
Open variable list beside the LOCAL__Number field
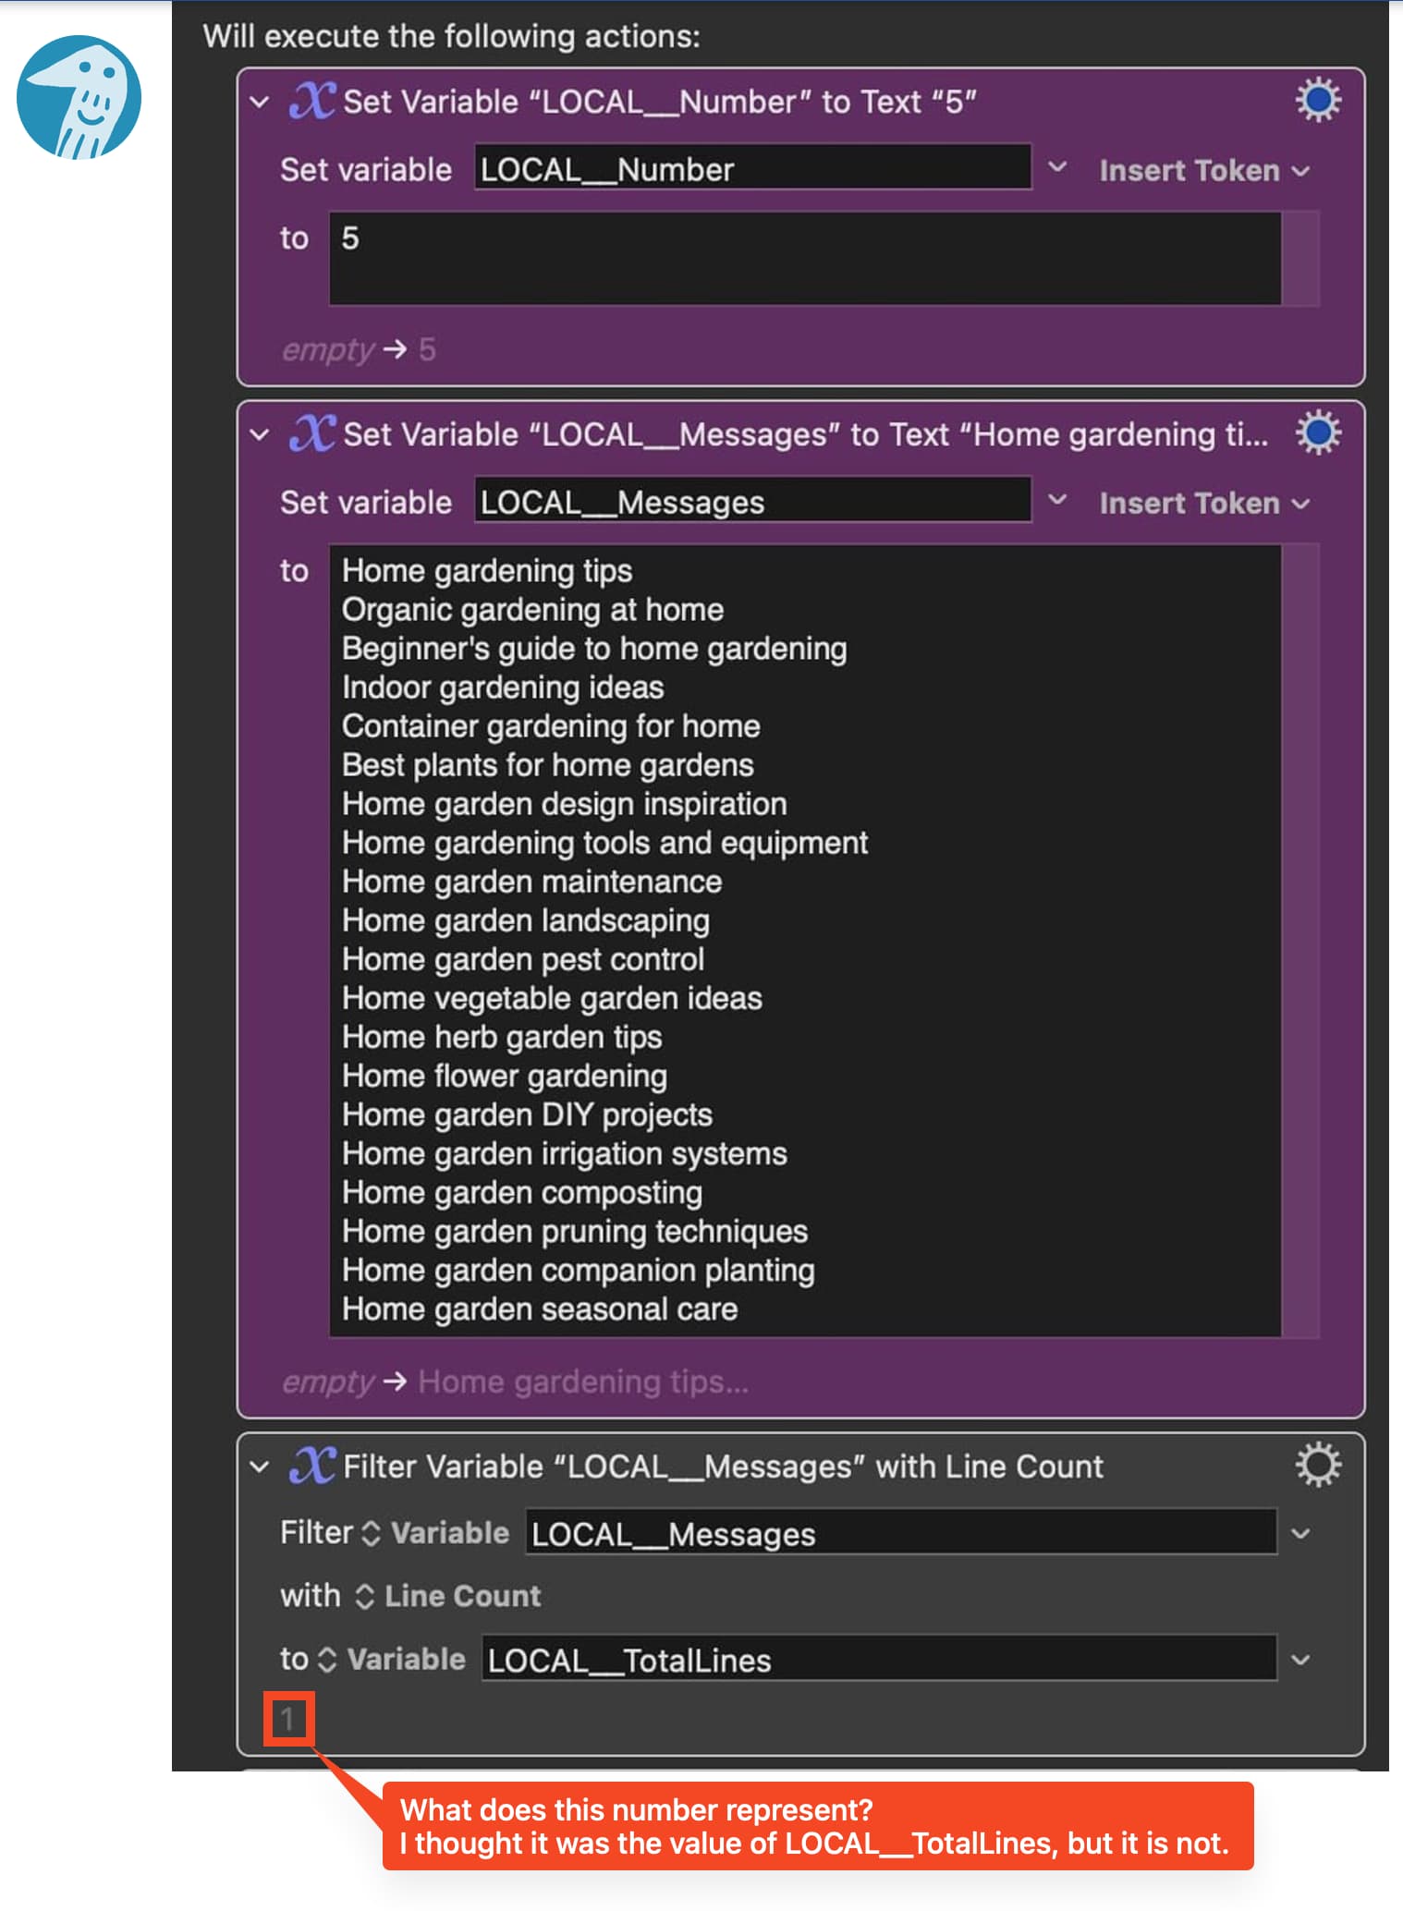(1057, 168)
